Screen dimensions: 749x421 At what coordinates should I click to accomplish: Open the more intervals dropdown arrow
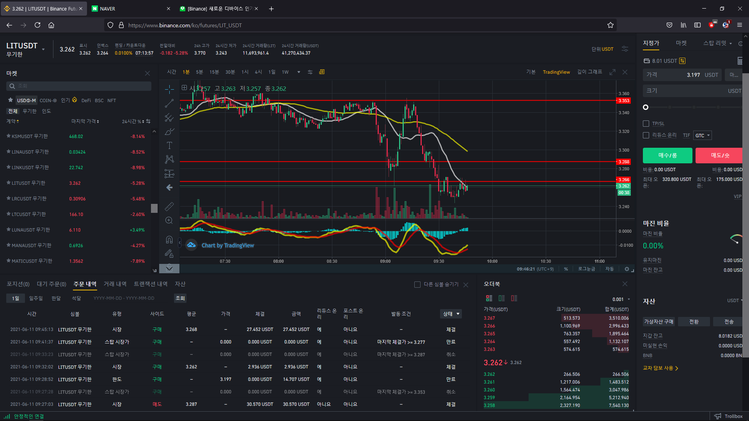299,72
